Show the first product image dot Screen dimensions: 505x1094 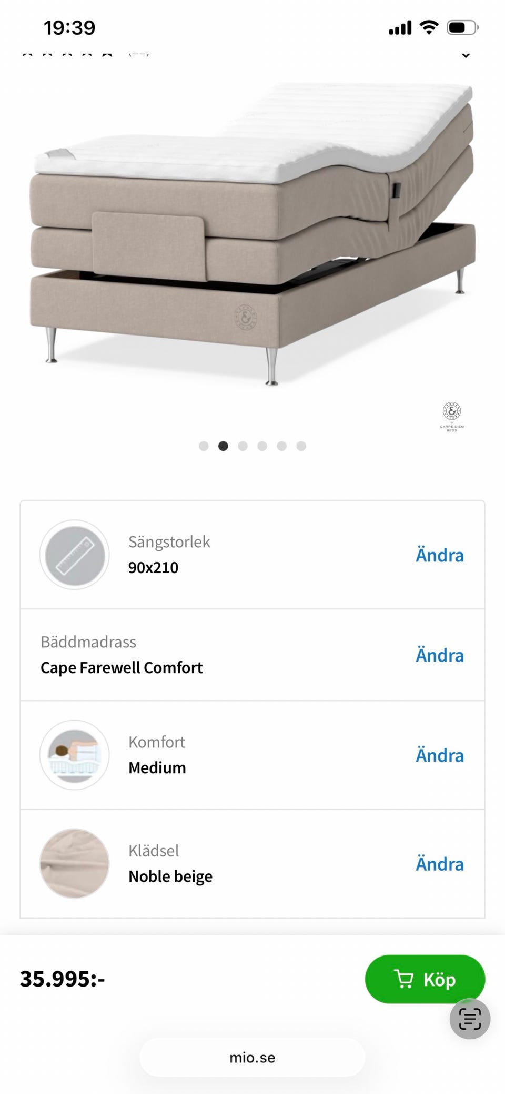pyautogui.click(x=204, y=446)
